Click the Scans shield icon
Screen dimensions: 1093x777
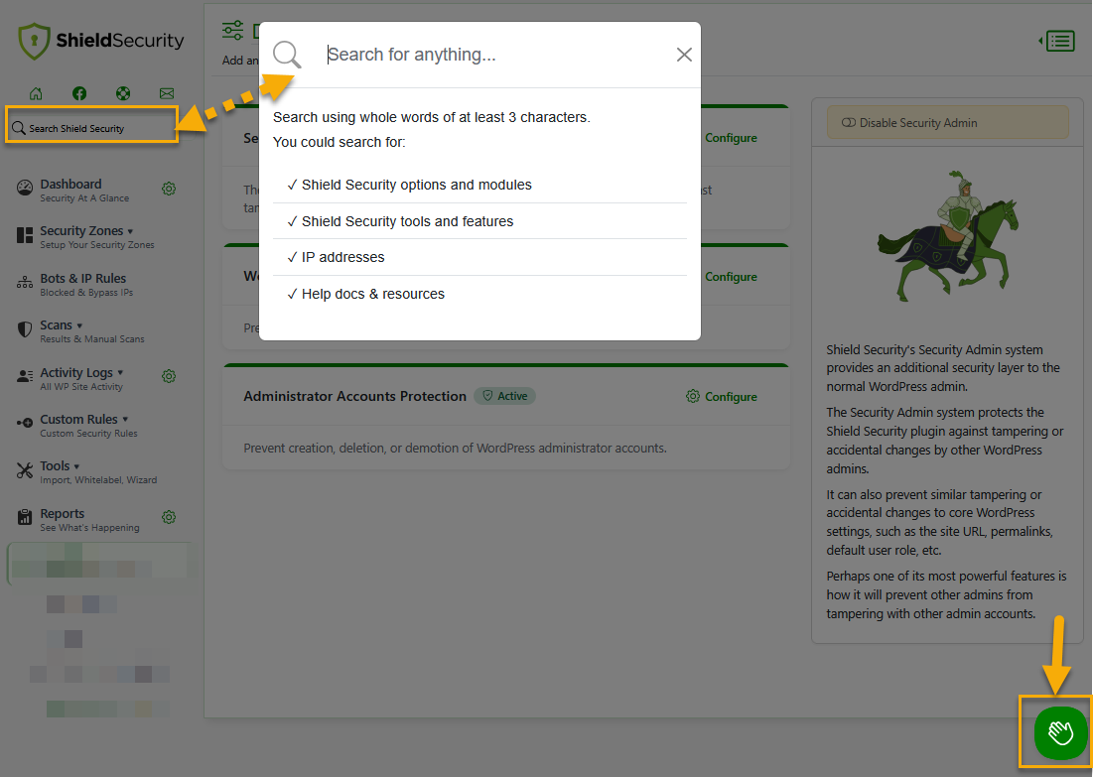point(25,328)
